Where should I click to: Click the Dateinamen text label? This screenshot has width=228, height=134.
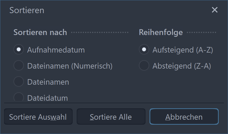(x=48, y=82)
